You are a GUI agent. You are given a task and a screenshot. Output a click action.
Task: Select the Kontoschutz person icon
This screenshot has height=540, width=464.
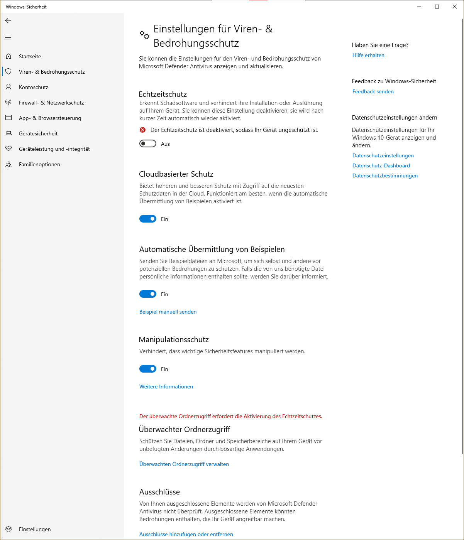pos(8,87)
